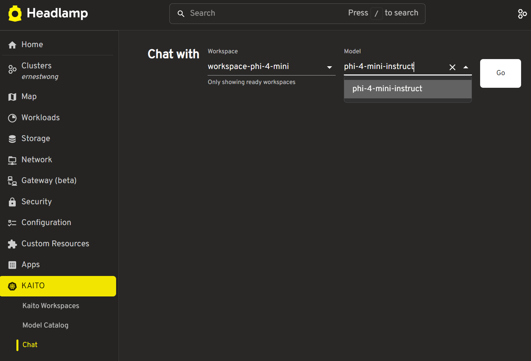531x361 pixels.
Task: Select the KAITO sidebar entry
Action: pos(58,286)
